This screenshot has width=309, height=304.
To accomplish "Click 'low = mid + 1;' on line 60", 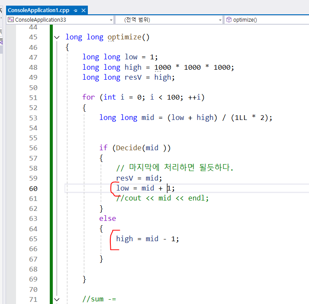I will click(145, 188).
